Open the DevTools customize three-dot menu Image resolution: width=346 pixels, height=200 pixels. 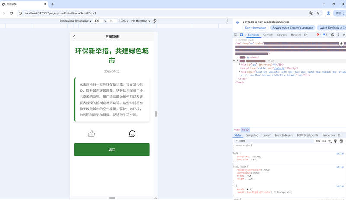coord(339,35)
